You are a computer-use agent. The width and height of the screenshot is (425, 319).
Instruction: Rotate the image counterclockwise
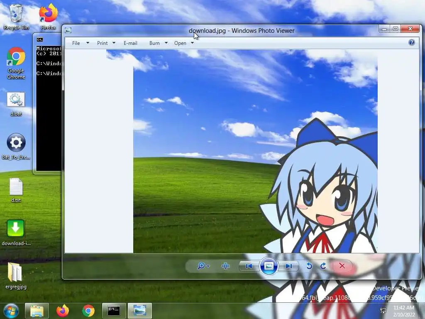[x=309, y=266]
